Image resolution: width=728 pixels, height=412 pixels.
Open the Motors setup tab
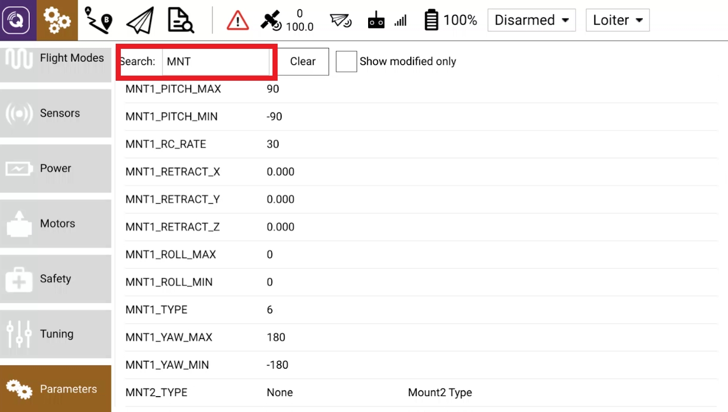click(56, 224)
